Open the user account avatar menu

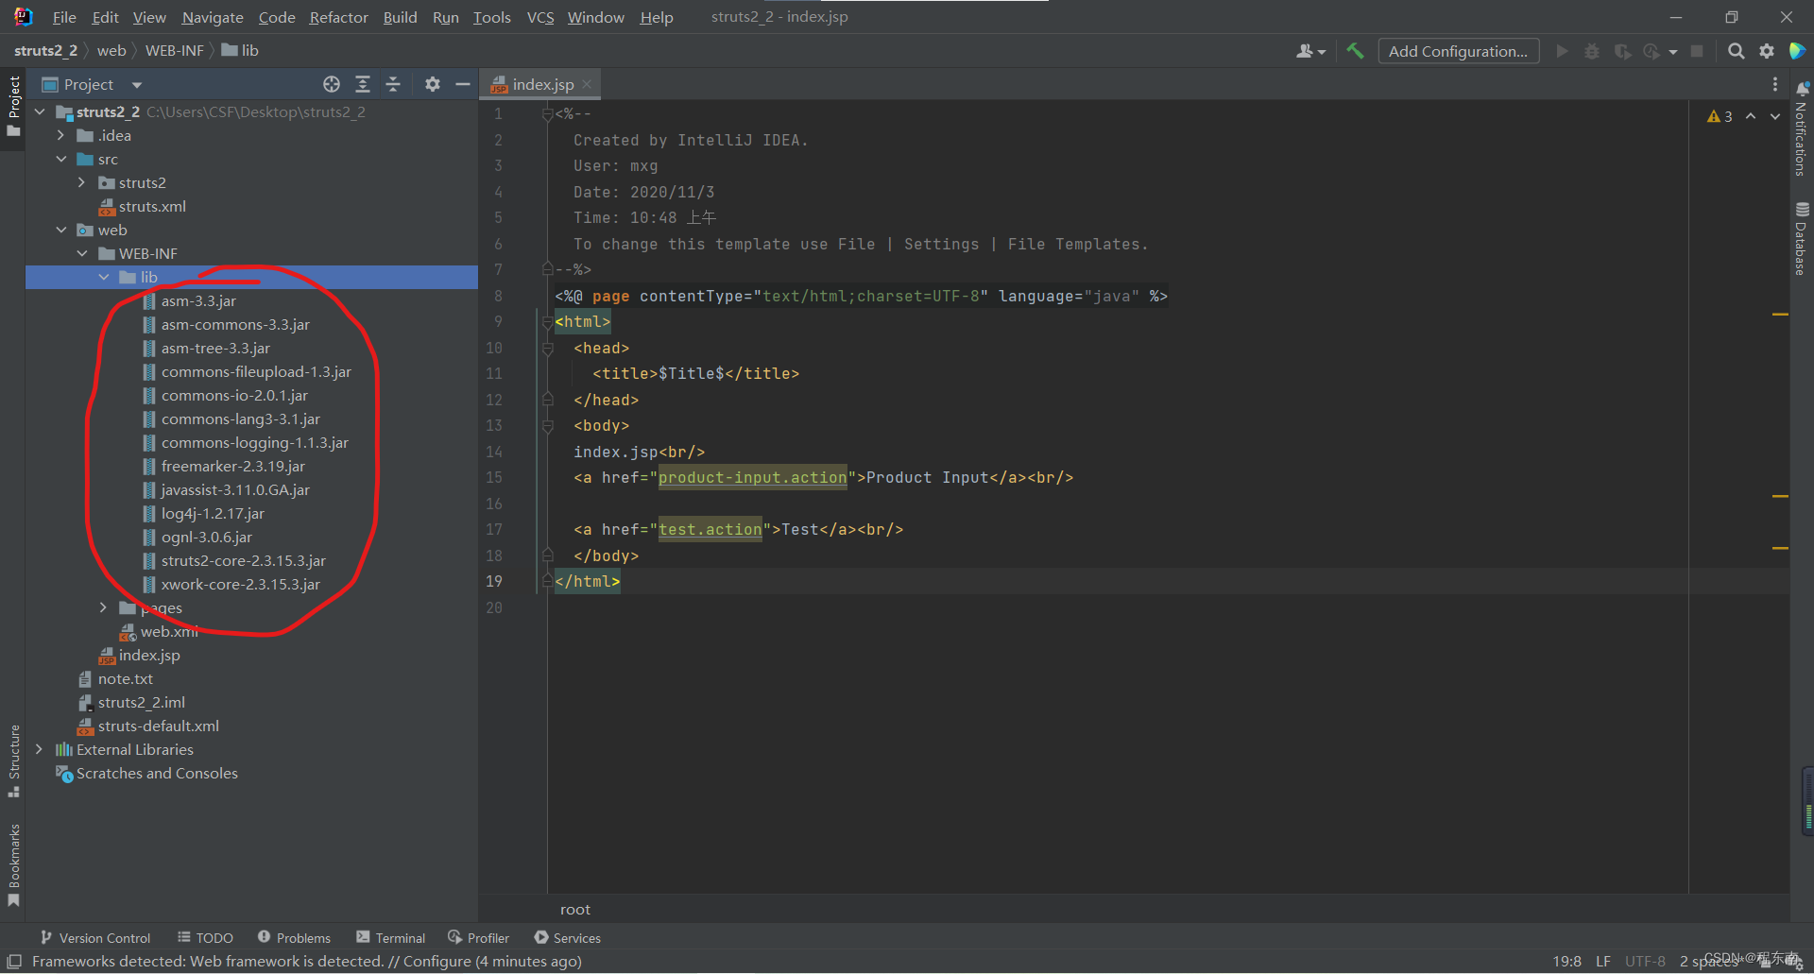click(x=1310, y=51)
